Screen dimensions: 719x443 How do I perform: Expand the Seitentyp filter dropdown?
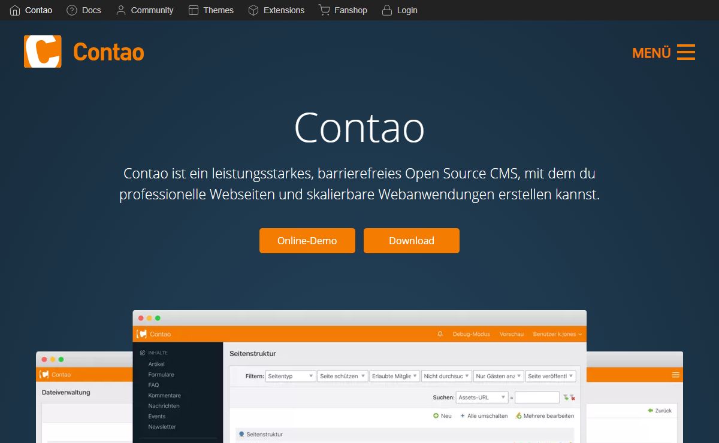[x=291, y=376]
